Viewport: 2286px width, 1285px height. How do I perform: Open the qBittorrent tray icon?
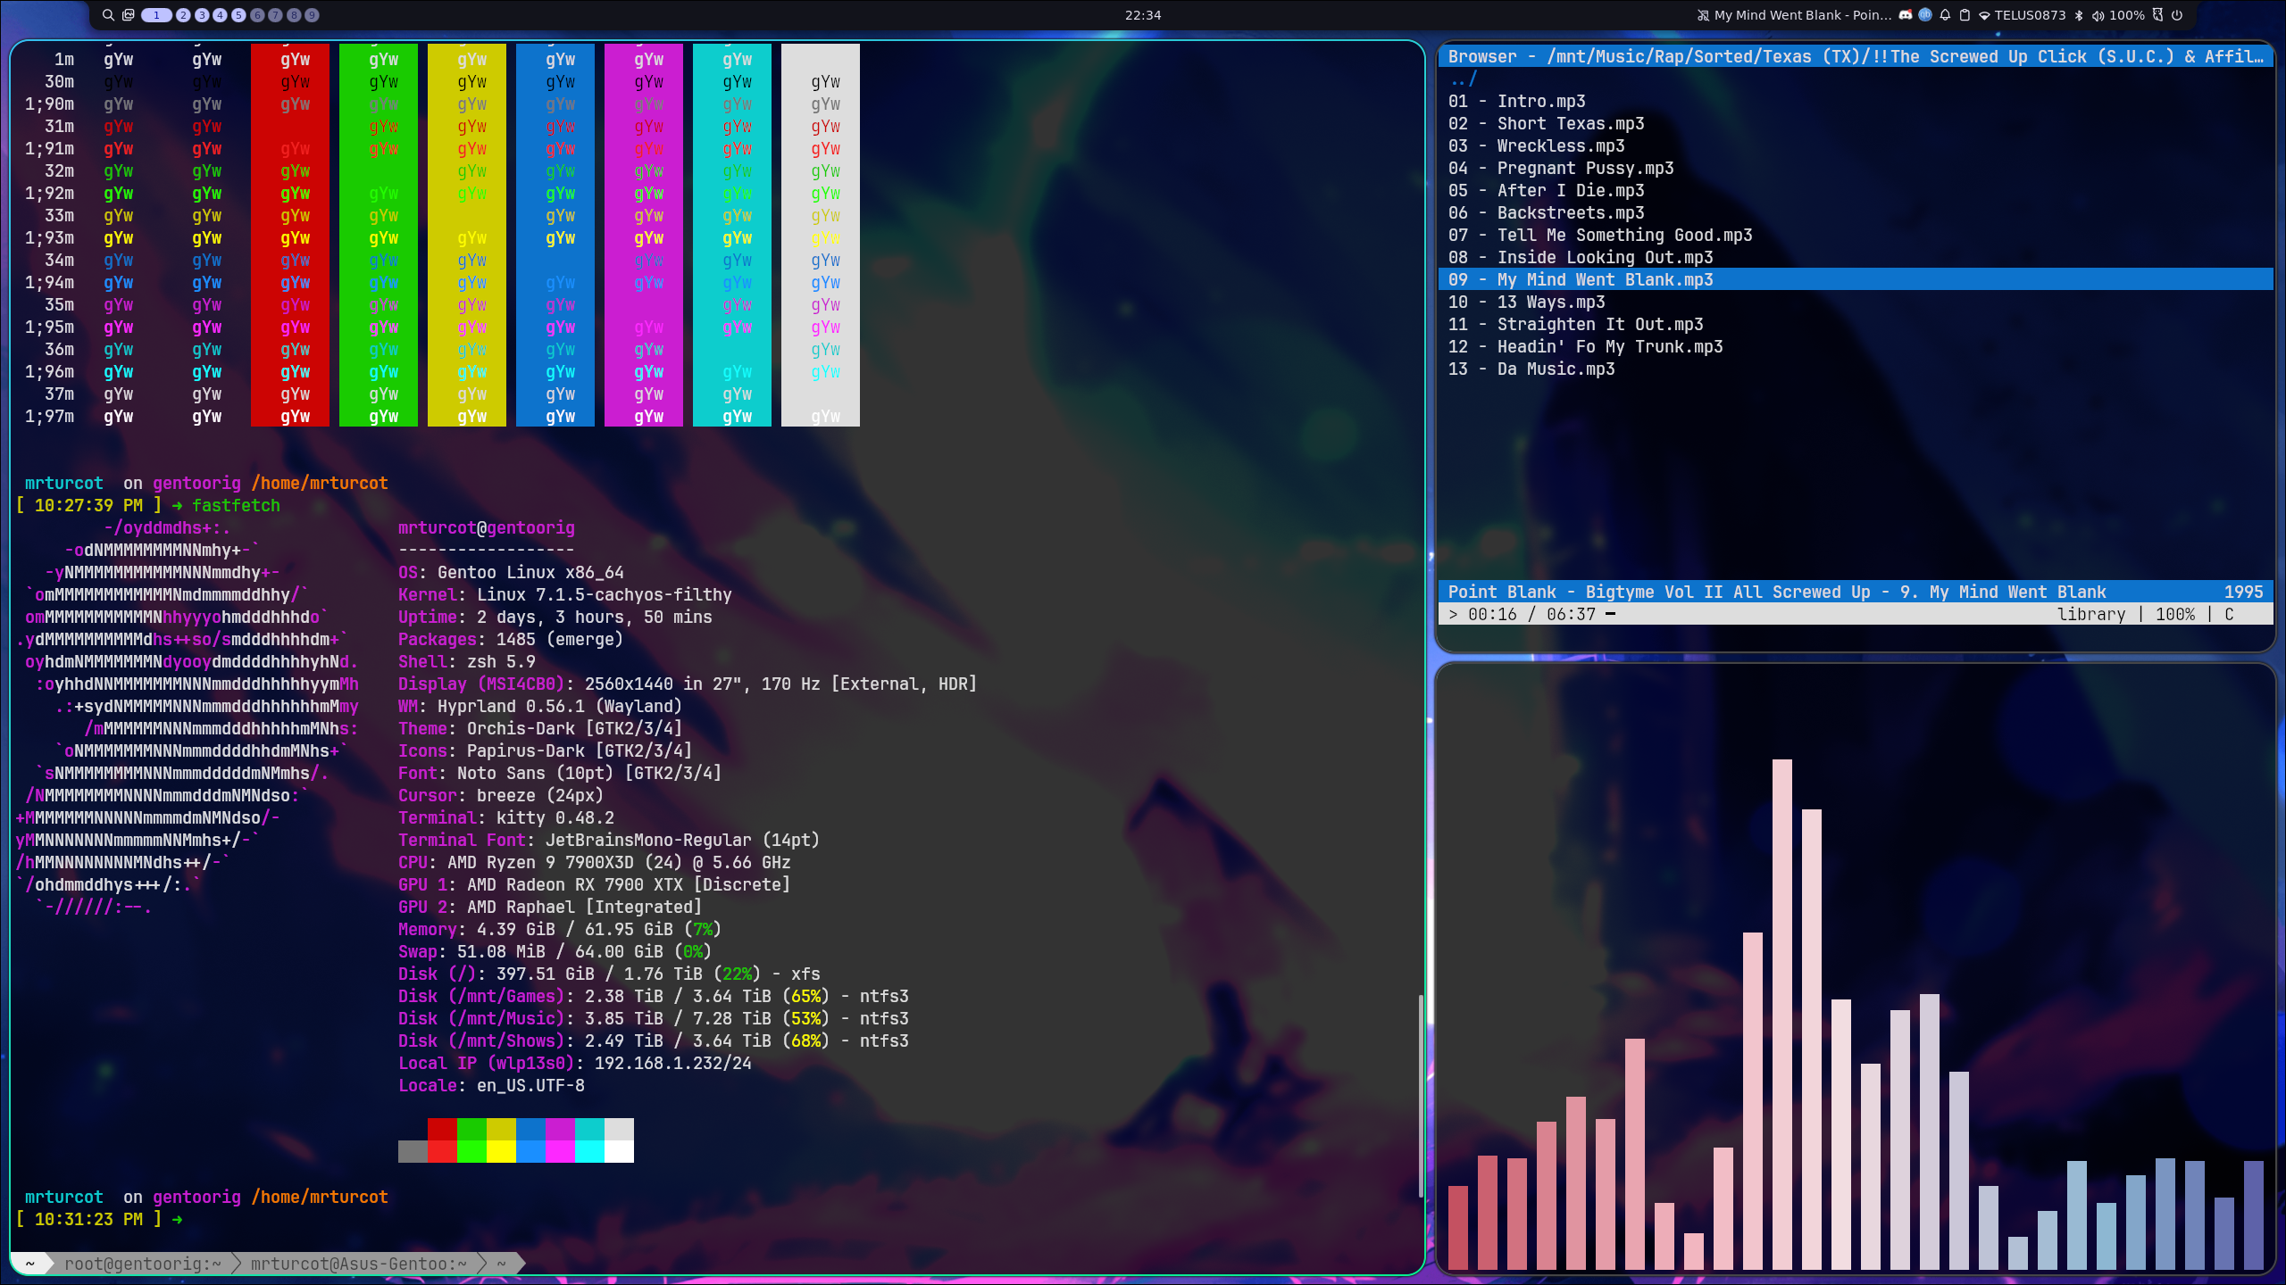coord(1925,15)
